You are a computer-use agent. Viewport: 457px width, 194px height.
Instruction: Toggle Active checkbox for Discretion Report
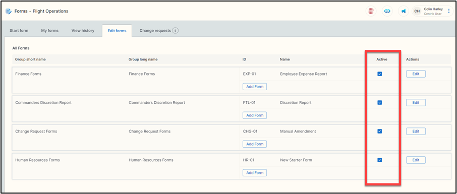click(379, 102)
